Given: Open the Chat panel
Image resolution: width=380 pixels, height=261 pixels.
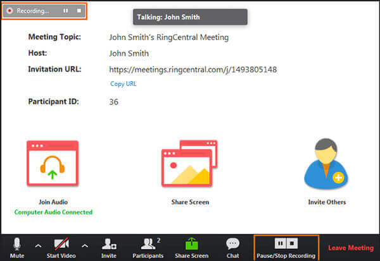Looking at the screenshot, I should 233,248.
